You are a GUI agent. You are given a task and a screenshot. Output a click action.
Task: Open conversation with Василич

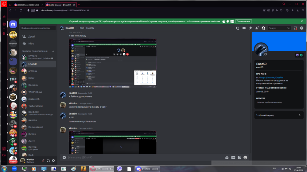[x=38, y=85]
